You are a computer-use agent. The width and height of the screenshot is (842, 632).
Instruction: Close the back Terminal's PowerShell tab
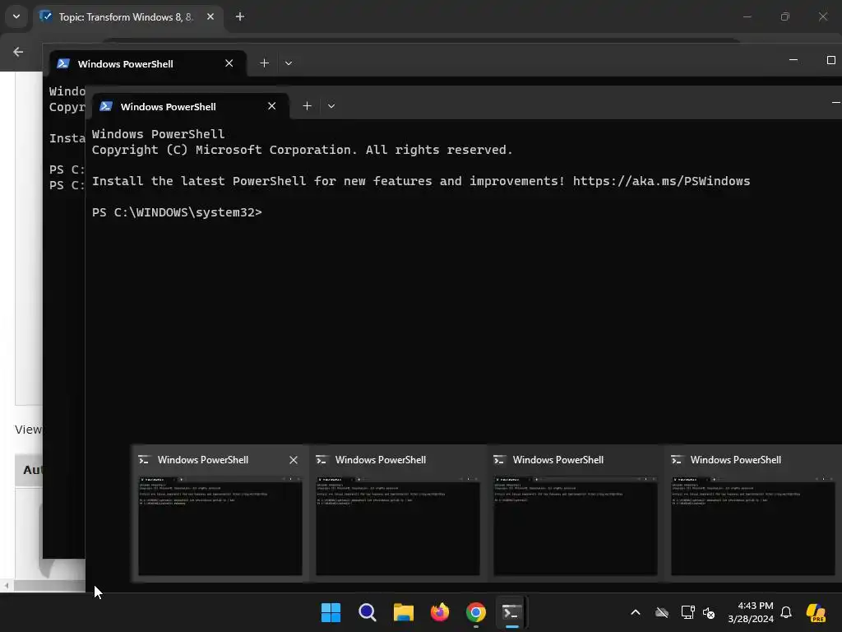[229, 63]
